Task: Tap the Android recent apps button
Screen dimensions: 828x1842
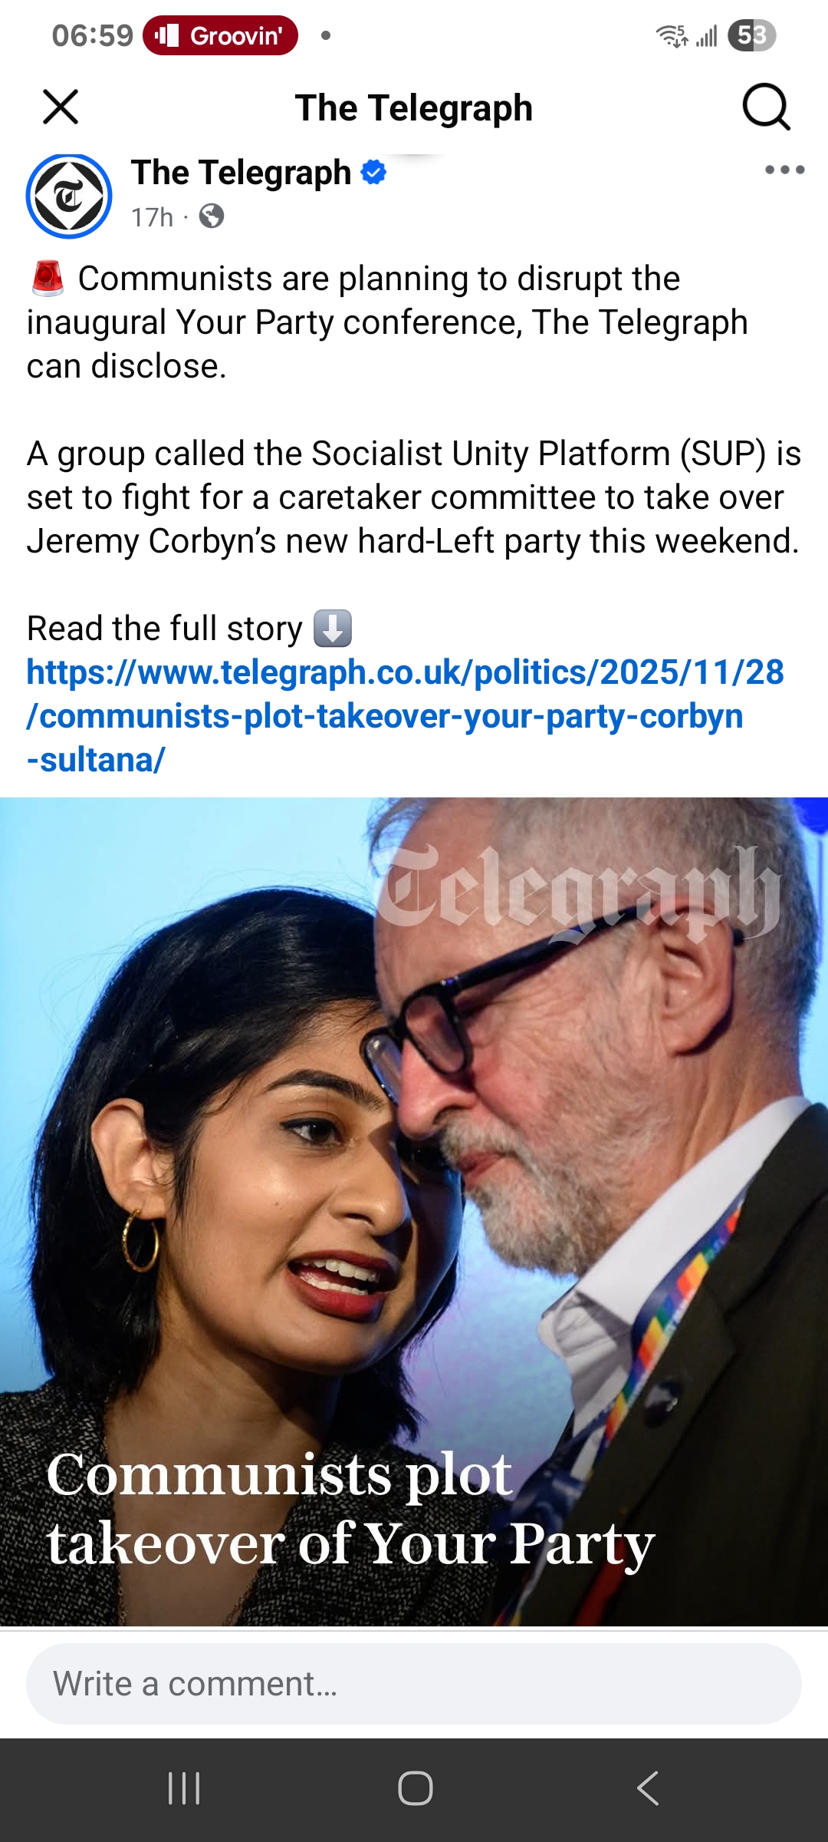Action: 184,1788
